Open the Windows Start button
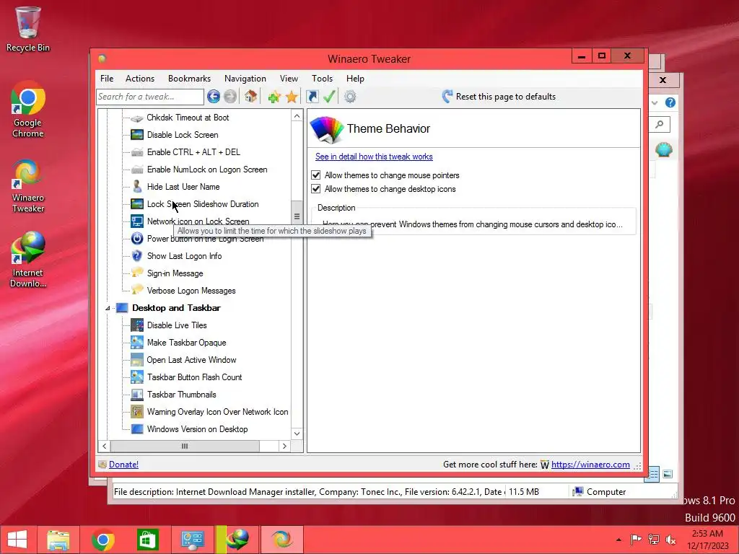 17,540
